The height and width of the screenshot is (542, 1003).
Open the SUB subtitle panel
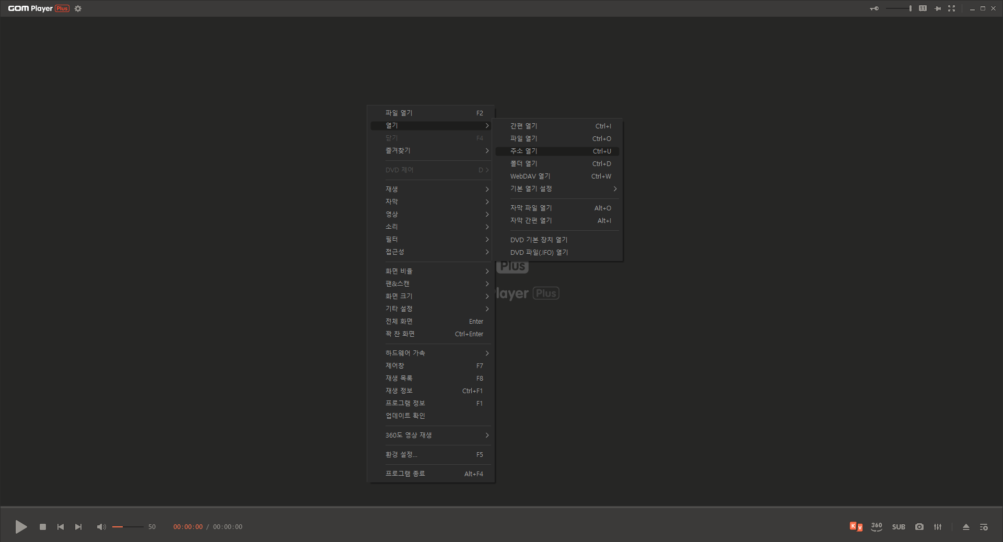(899, 527)
